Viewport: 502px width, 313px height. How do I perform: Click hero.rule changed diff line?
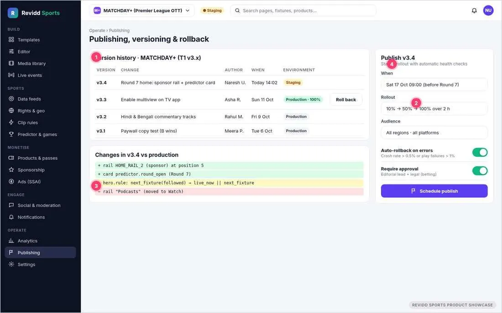229,183
